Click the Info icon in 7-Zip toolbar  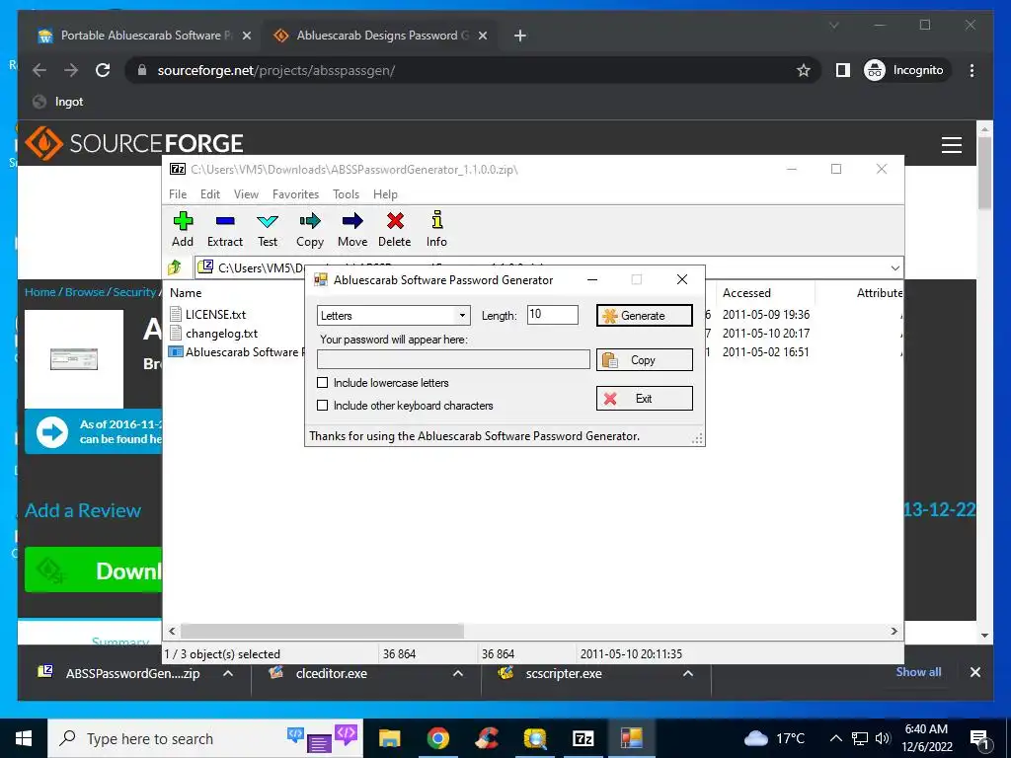click(437, 220)
